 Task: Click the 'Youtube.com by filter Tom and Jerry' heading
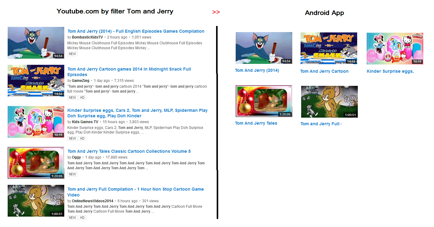(x=115, y=12)
